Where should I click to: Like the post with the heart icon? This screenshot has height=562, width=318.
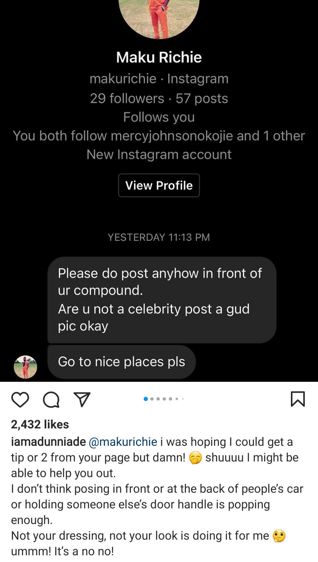coord(20,399)
